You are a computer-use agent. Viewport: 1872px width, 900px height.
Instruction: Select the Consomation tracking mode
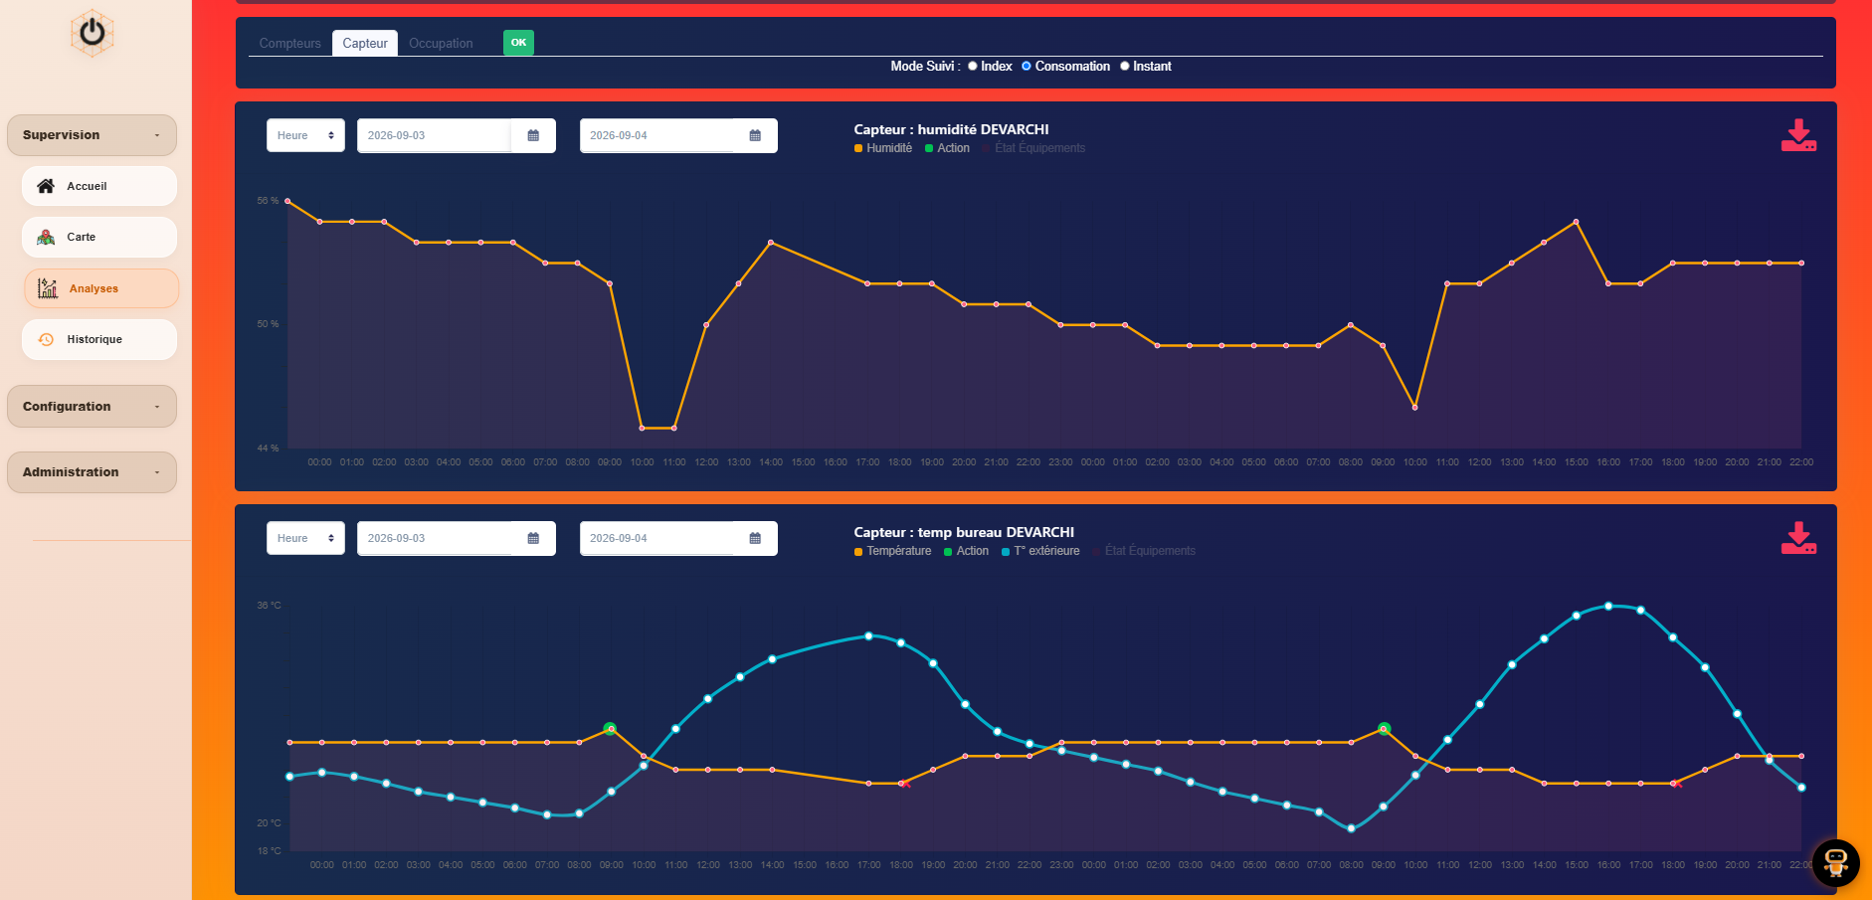click(1027, 67)
